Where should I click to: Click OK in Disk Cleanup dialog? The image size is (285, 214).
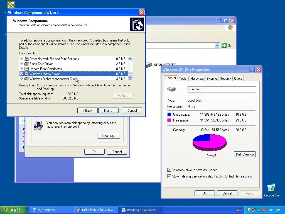tap(95, 152)
